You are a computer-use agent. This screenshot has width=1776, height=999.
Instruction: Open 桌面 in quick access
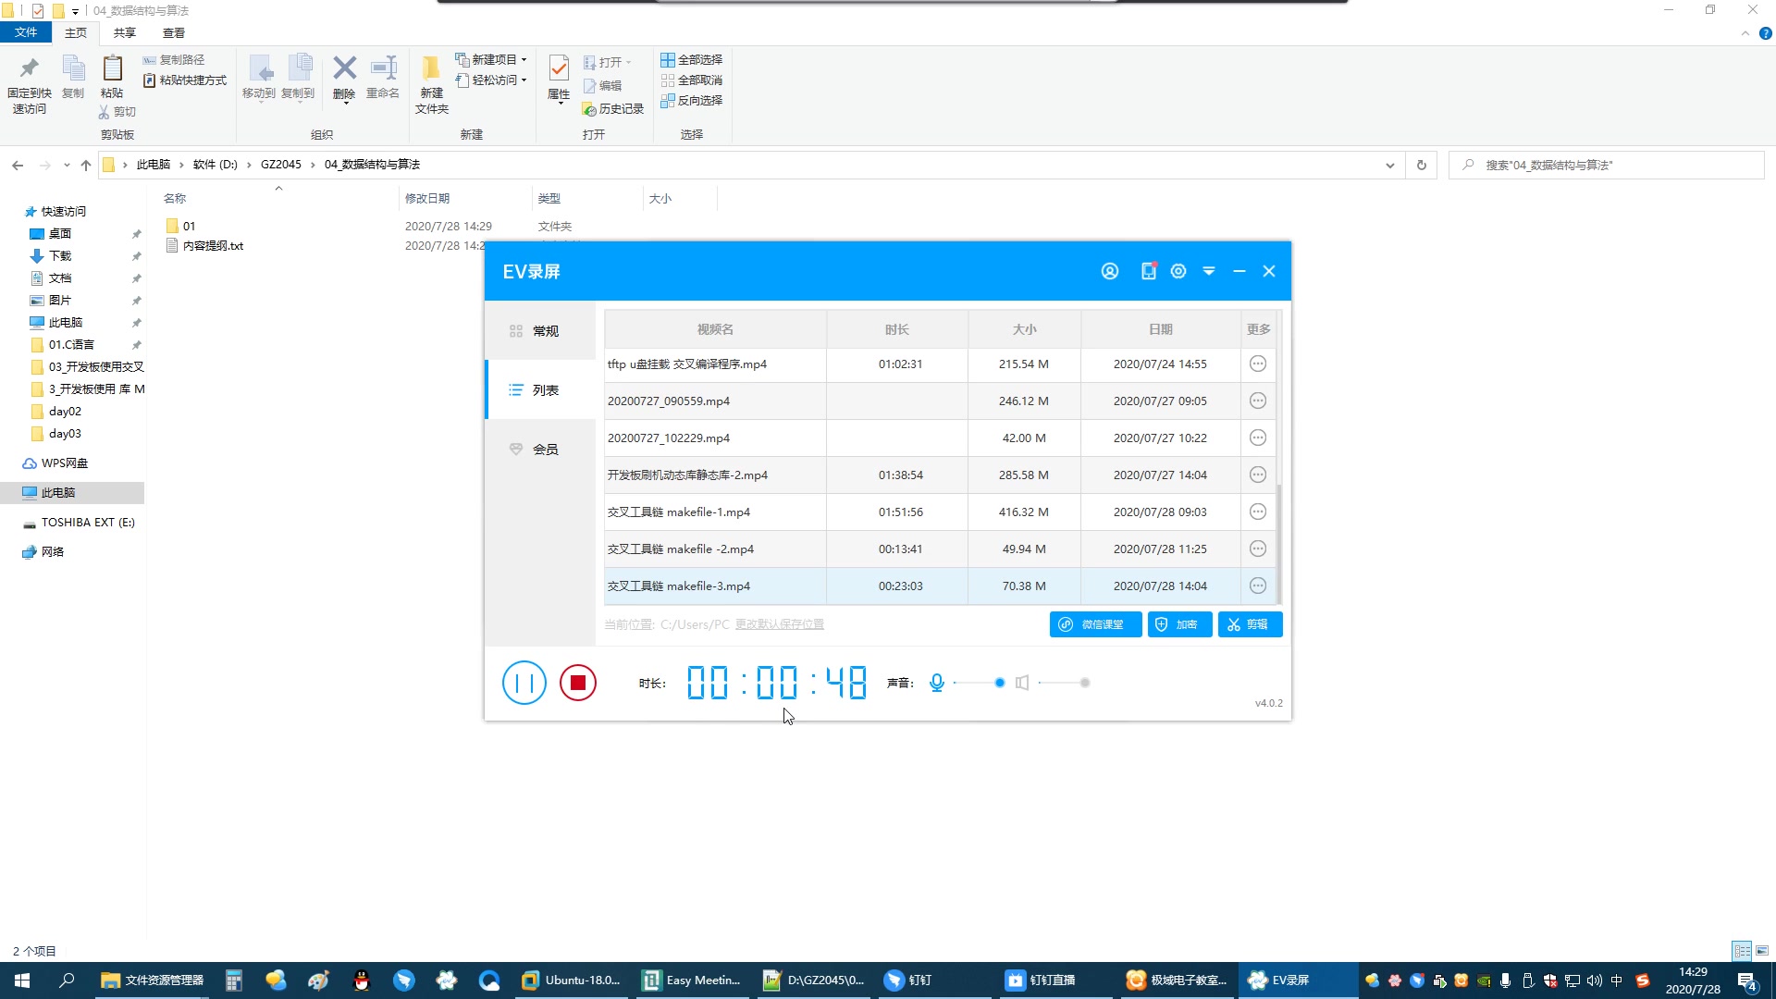pos(60,234)
